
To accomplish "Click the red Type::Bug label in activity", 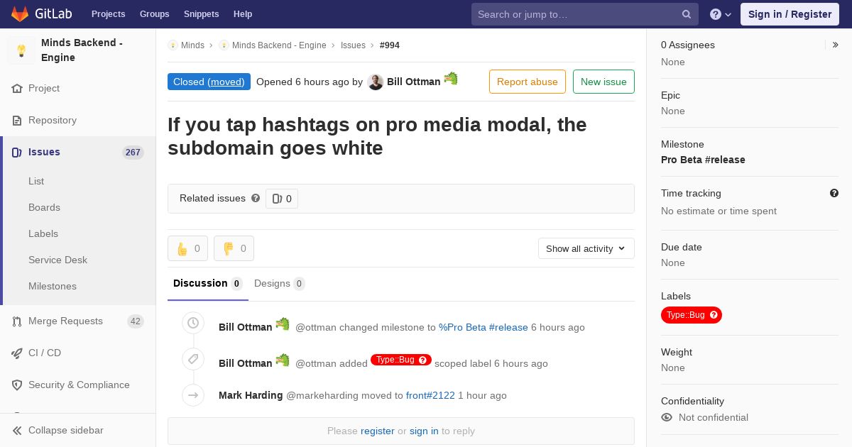I will coord(401,360).
